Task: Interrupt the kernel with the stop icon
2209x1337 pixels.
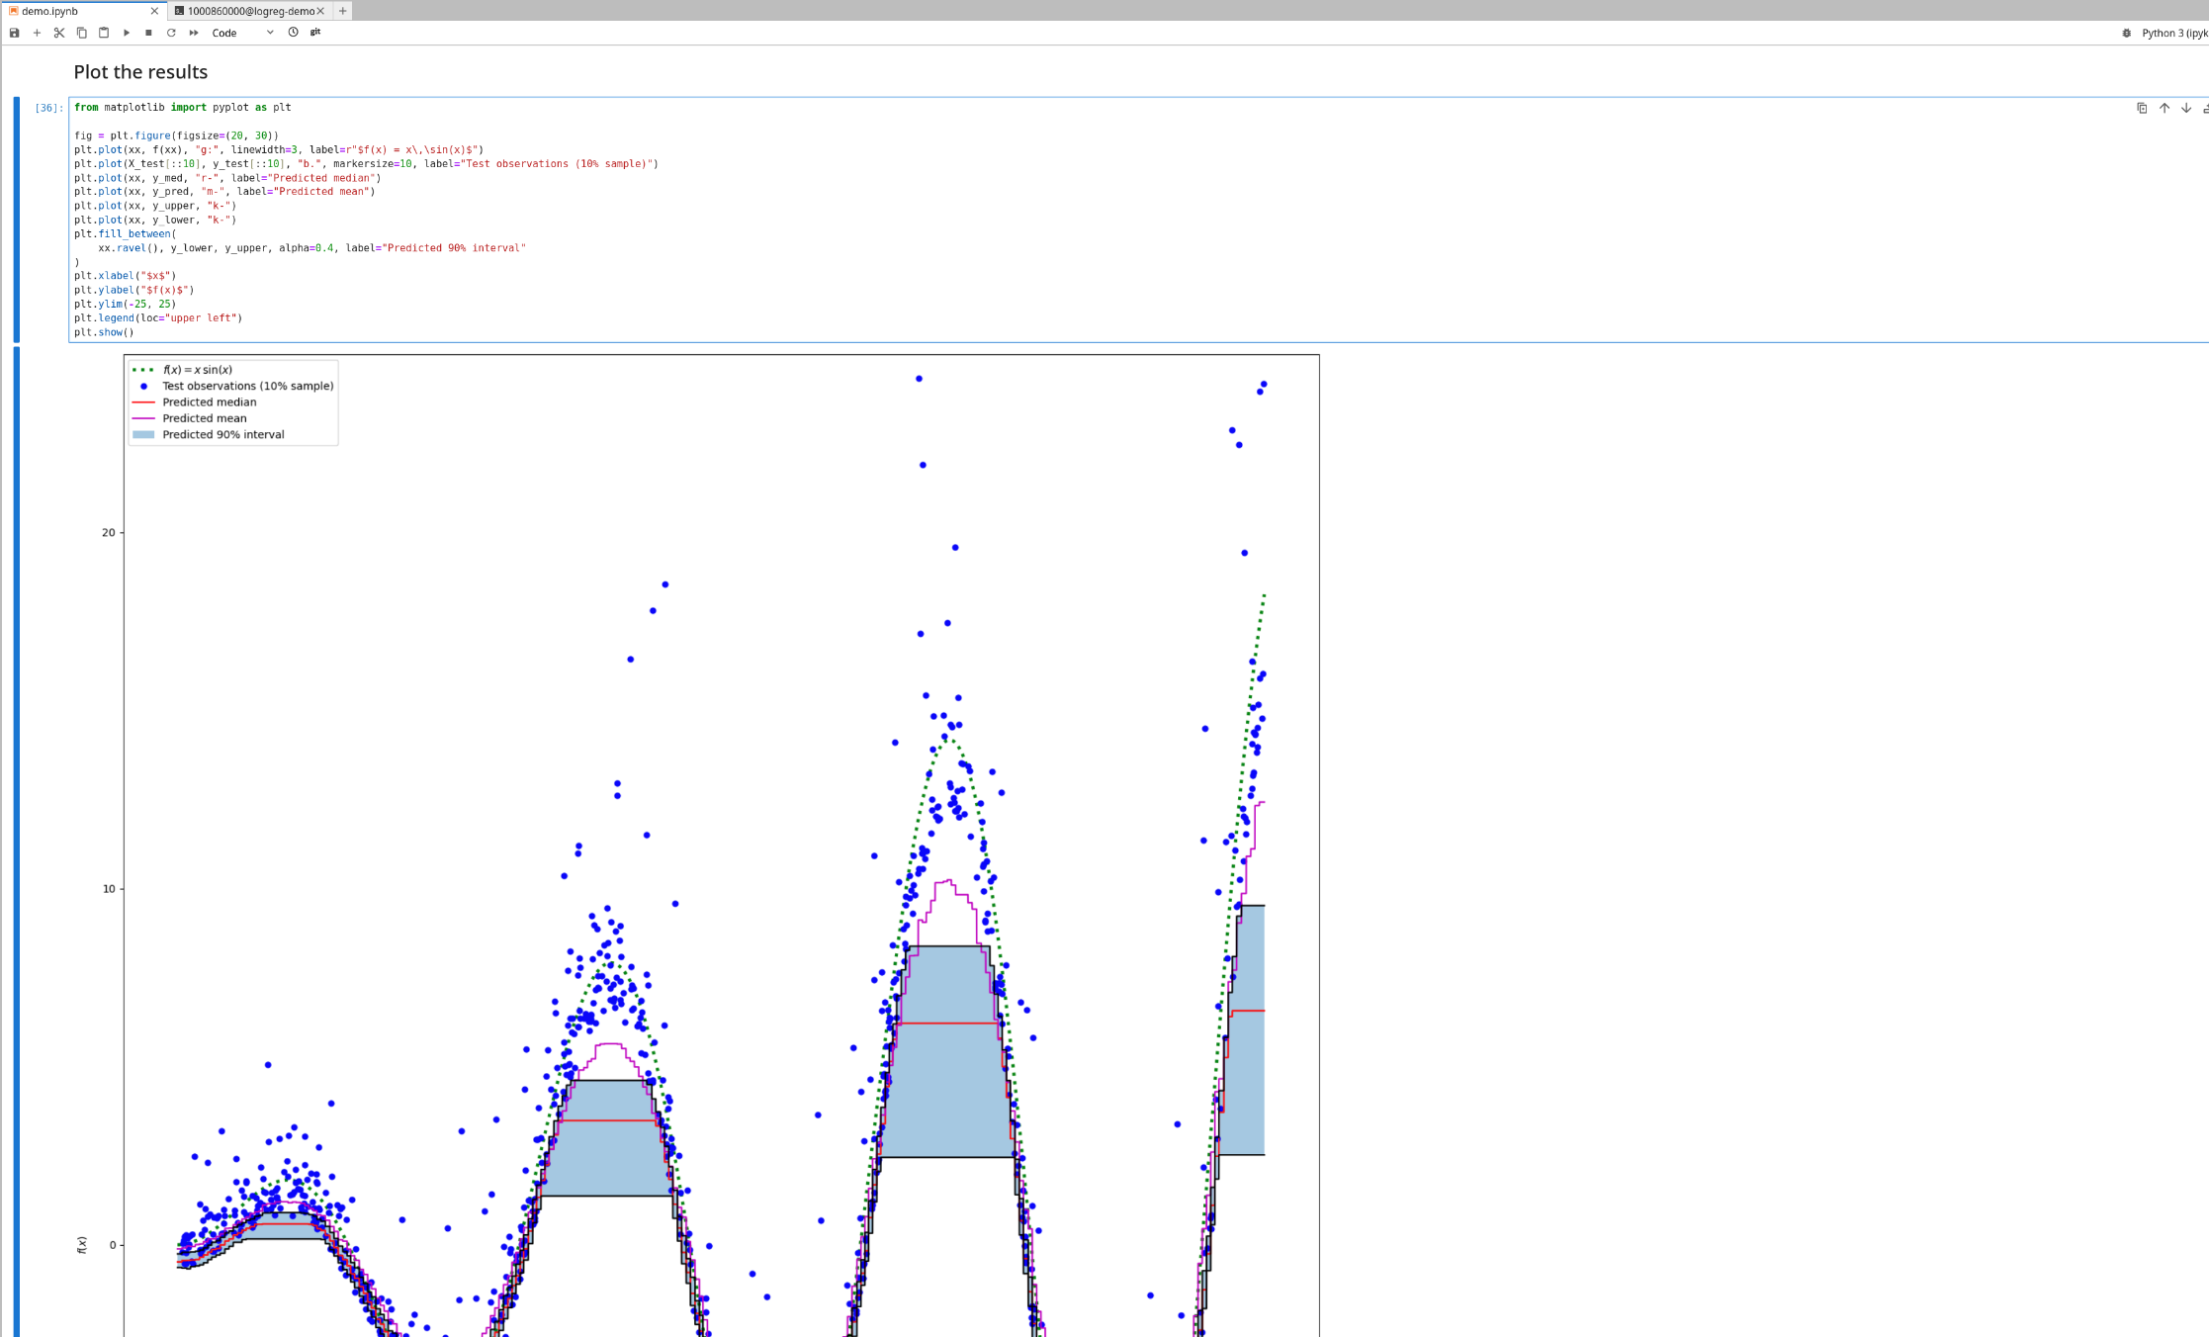Action: click(x=148, y=33)
